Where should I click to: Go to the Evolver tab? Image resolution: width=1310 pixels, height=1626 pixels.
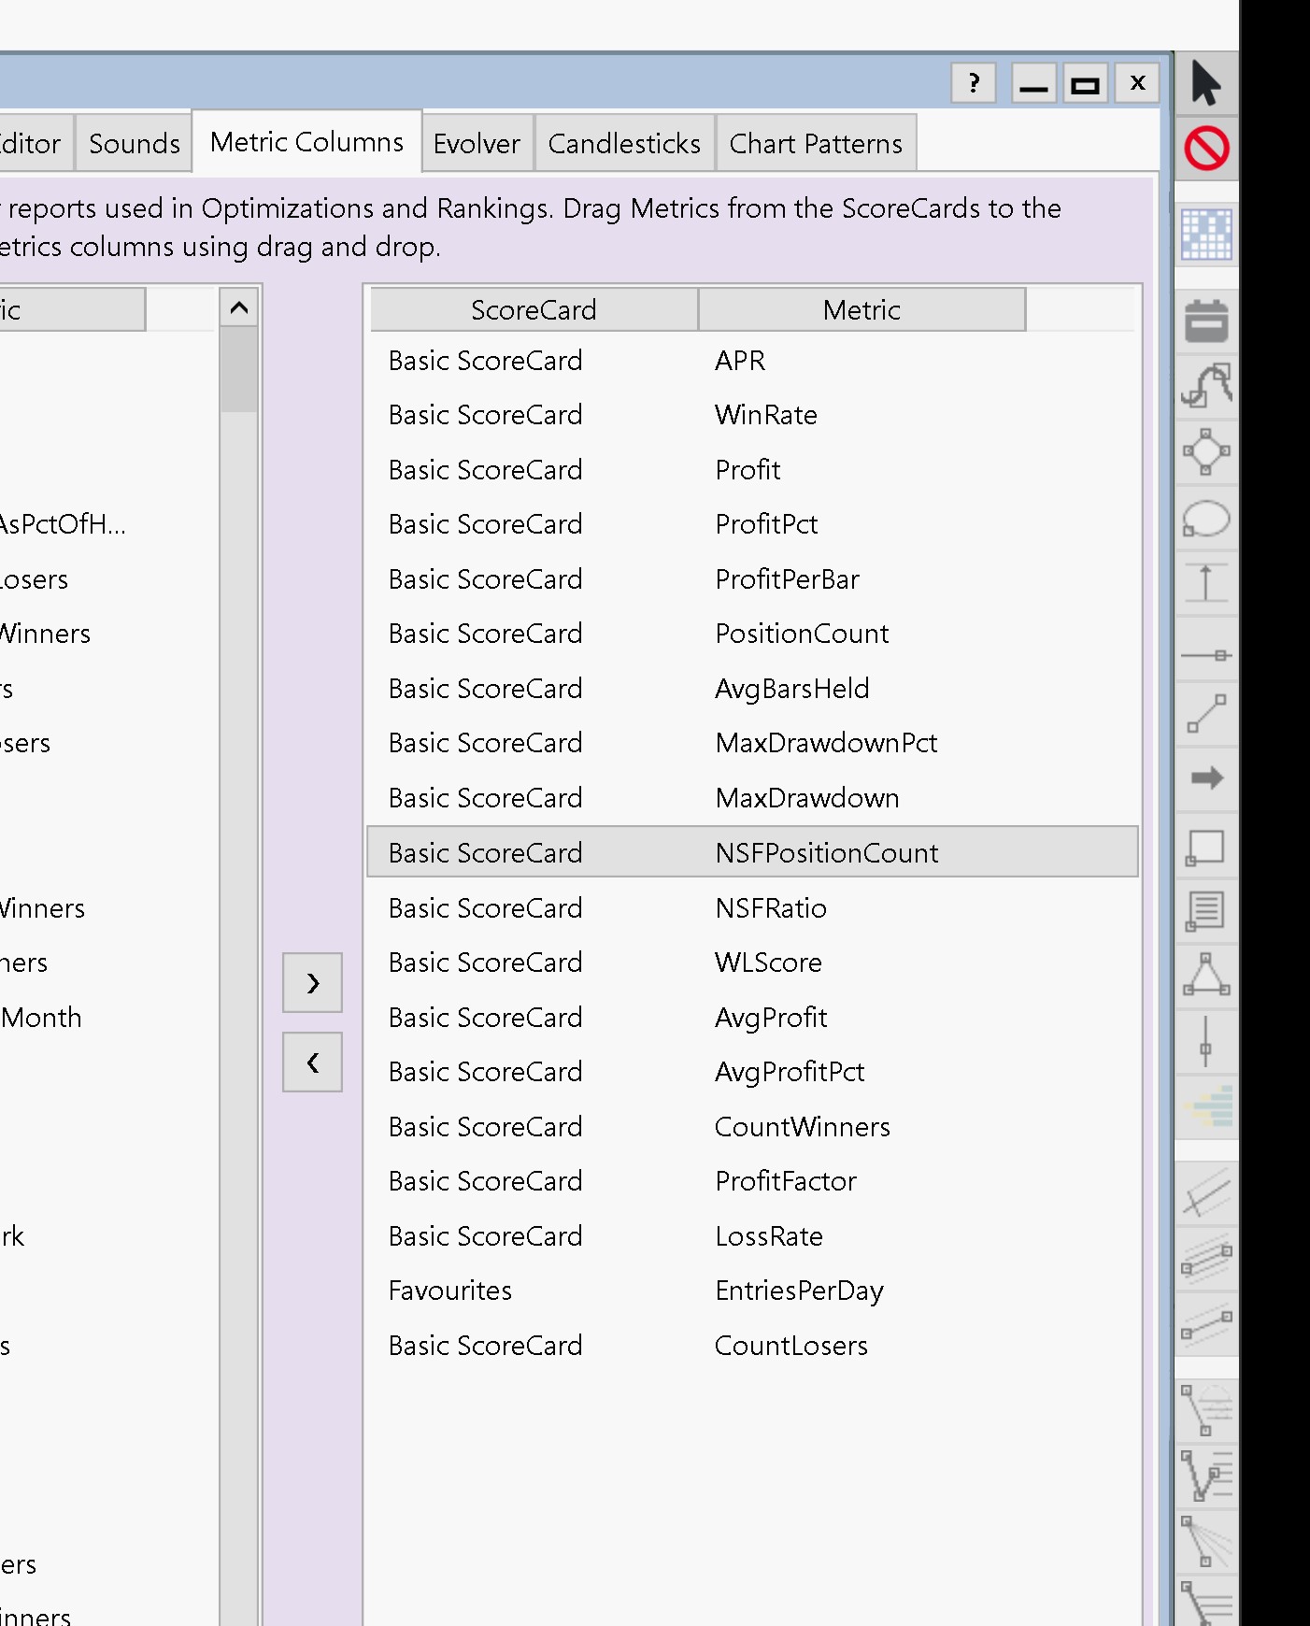(477, 143)
